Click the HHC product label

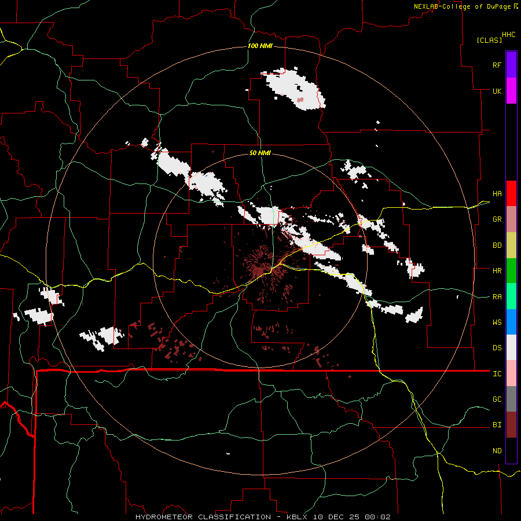[508, 35]
